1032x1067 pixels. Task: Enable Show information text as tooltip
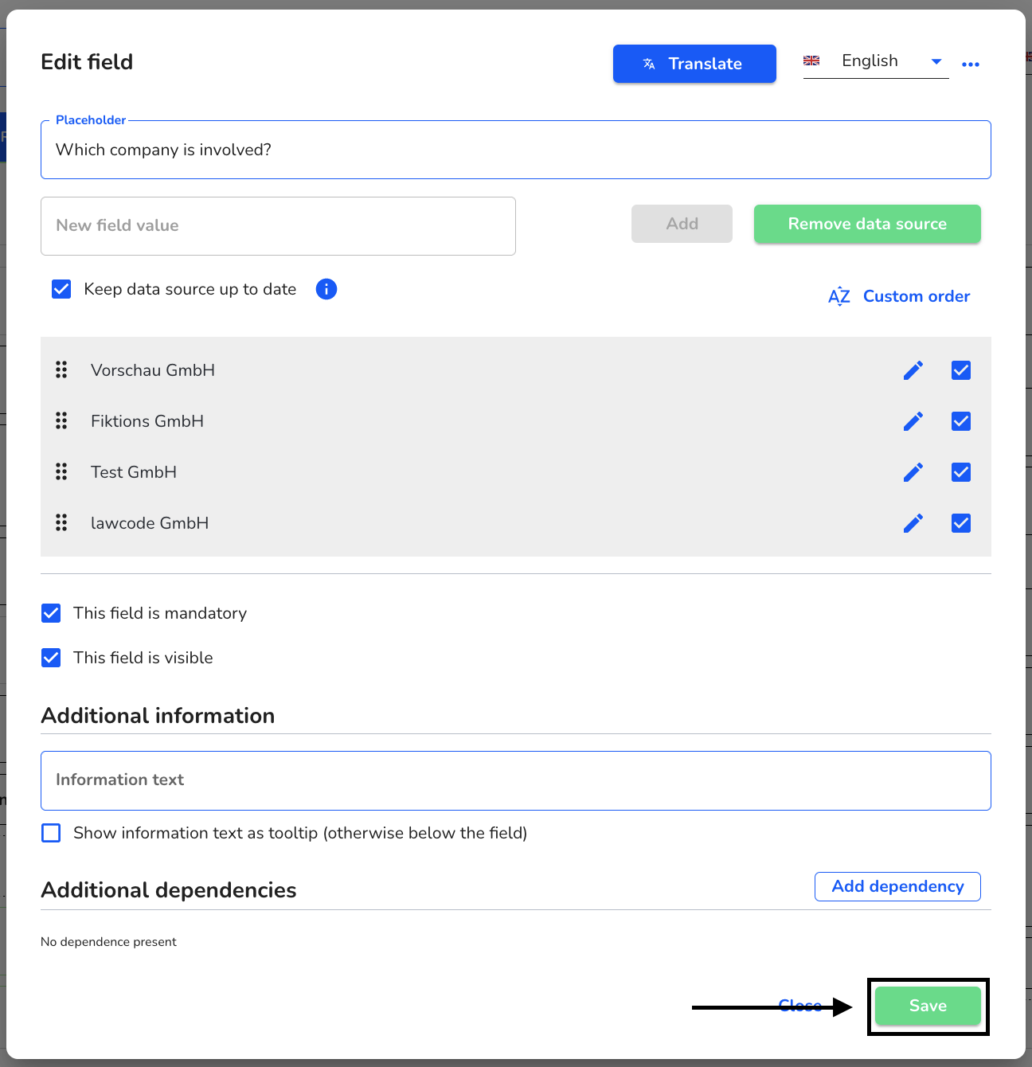click(x=51, y=833)
